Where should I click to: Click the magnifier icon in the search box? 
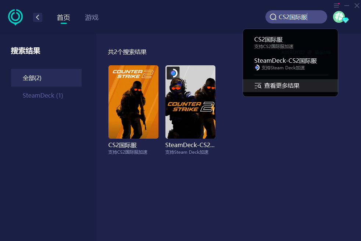click(x=273, y=17)
